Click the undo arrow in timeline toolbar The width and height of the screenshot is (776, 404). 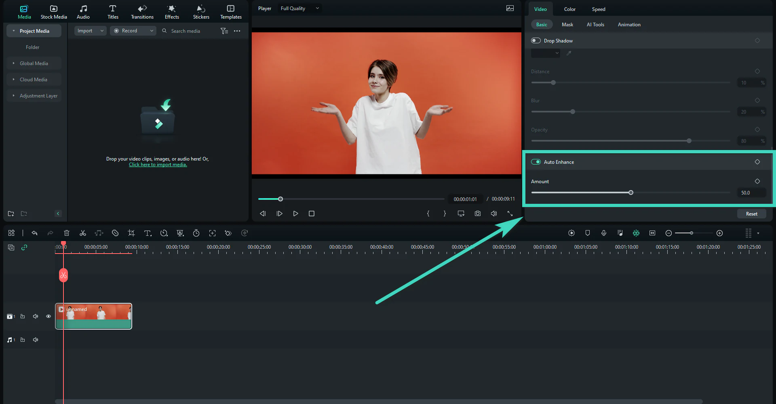click(x=34, y=233)
